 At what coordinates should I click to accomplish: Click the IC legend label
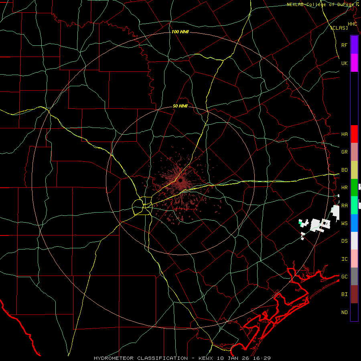[344, 259]
